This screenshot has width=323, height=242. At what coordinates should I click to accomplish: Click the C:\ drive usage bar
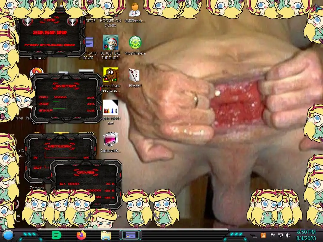pyautogui.click(x=74, y=184)
